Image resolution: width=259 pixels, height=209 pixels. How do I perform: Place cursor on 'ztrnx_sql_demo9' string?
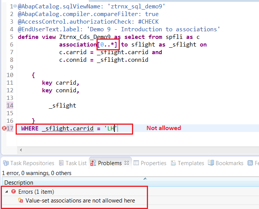click(136, 6)
